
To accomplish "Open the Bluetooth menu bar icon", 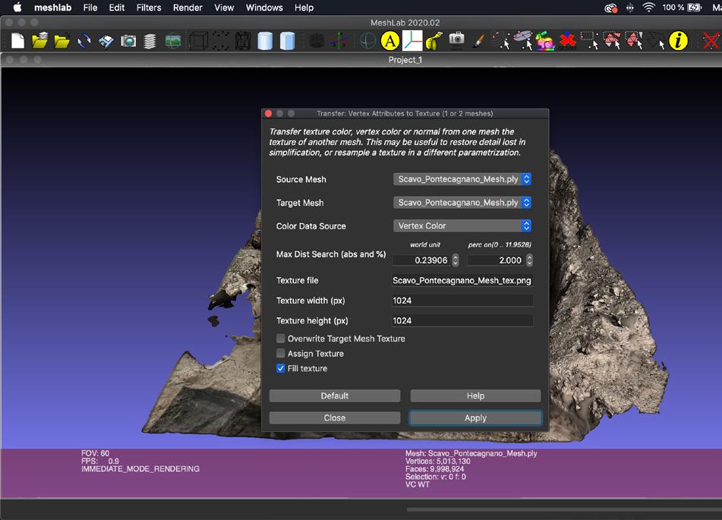I will click(630, 8).
